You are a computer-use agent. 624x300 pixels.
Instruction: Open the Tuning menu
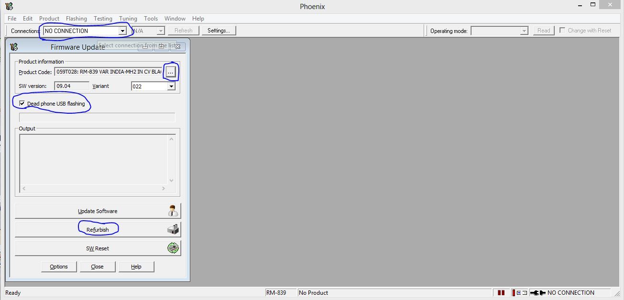point(128,19)
